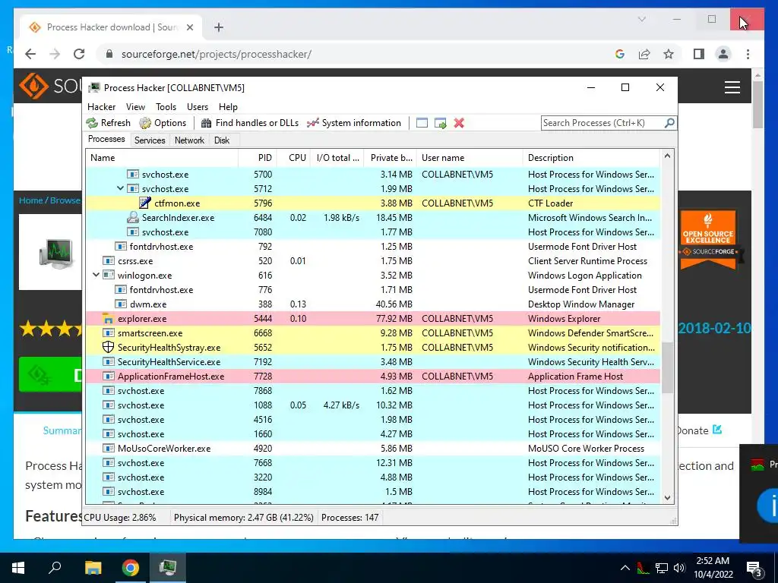Select the ctfmon.exe pencil icon
The height and width of the screenshot is (583, 778).
pyautogui.click(x=145, y=203)
